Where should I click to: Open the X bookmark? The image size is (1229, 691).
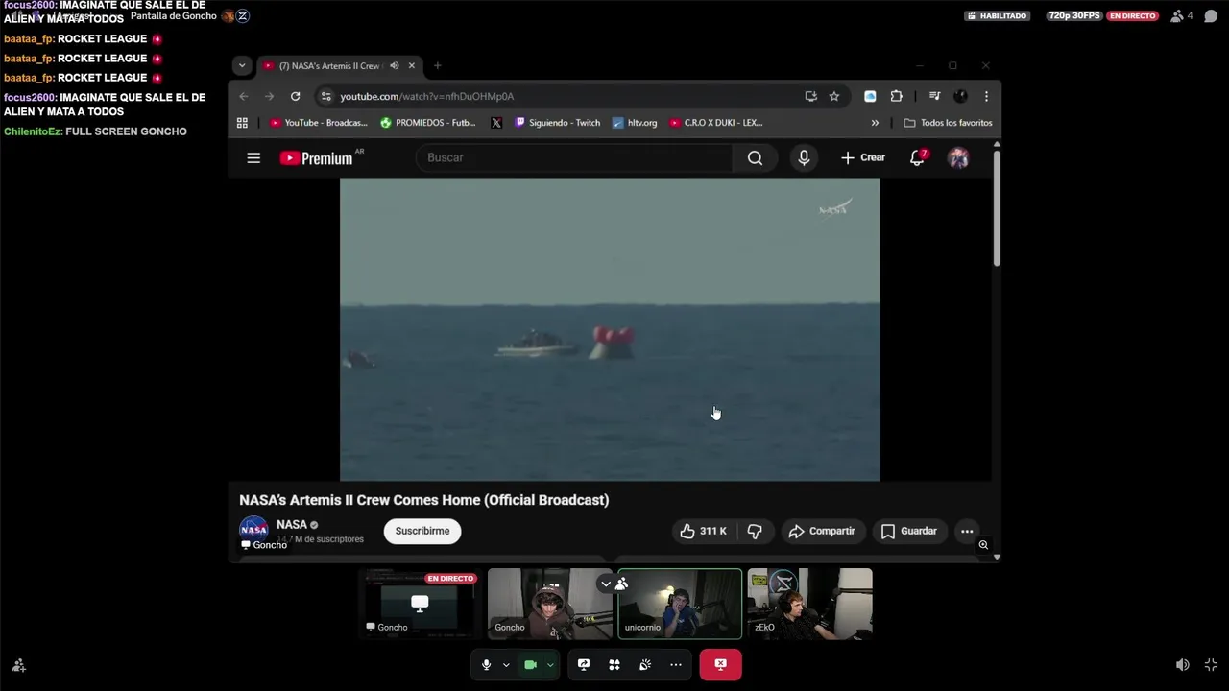[496, 123]
